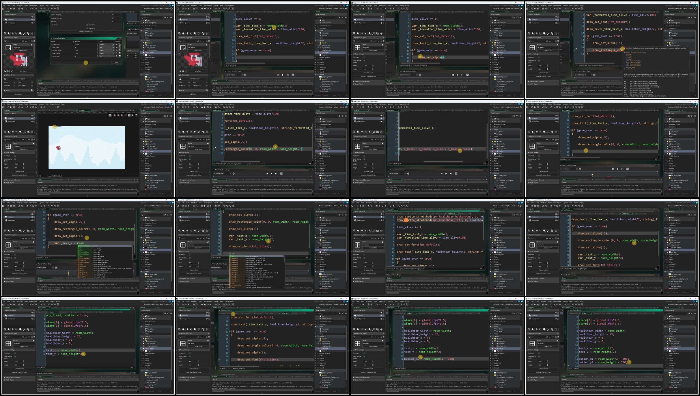700x396 pixels.
Task: Click max_health default value field
Action: click(86, 53)
